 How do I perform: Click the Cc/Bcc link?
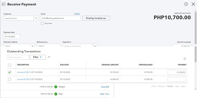pos(77,14)
